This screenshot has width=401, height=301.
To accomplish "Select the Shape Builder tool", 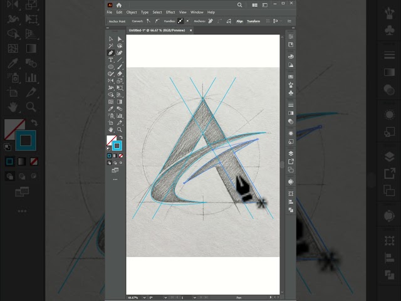I will click(111, 95).
